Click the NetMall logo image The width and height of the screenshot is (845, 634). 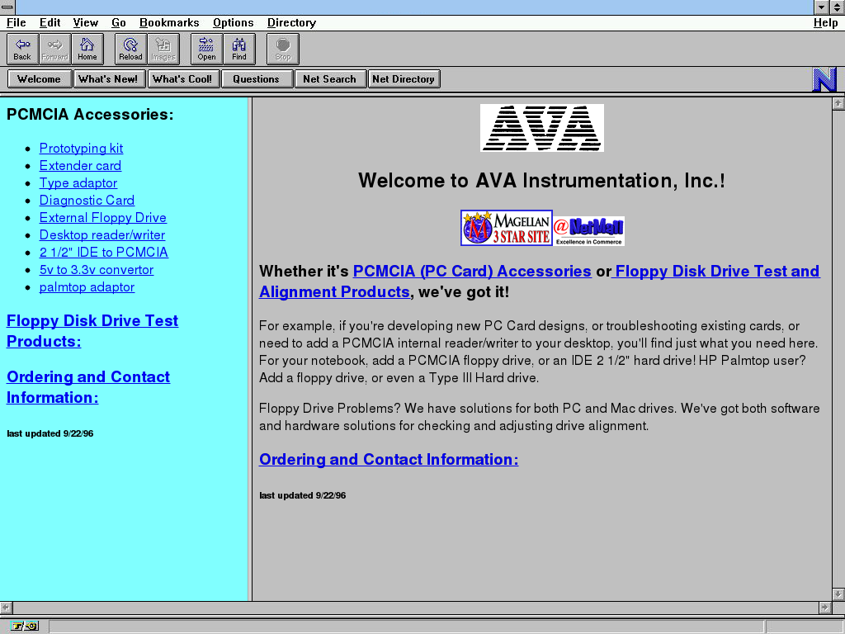588,230
